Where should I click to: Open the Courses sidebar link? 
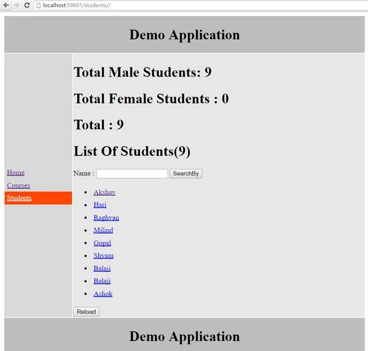[18, 186]
